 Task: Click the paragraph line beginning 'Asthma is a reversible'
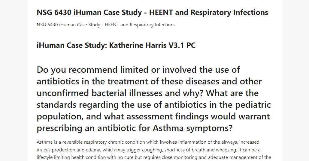point(148,142)
